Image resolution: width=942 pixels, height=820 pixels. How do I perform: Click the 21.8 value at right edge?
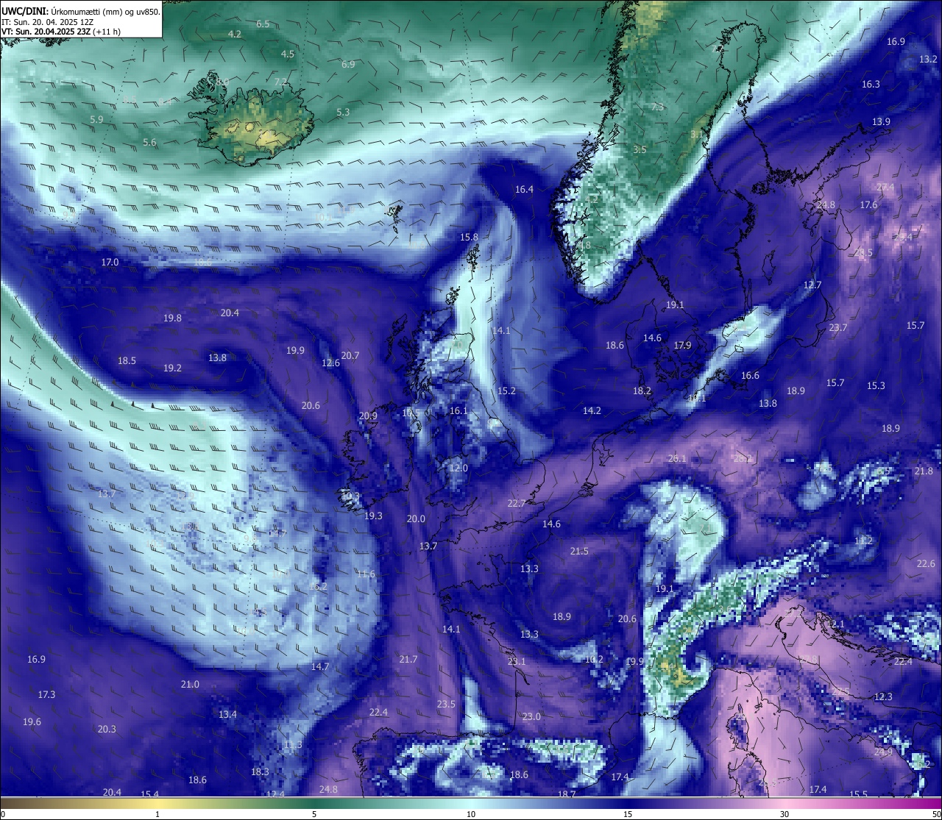924,471
